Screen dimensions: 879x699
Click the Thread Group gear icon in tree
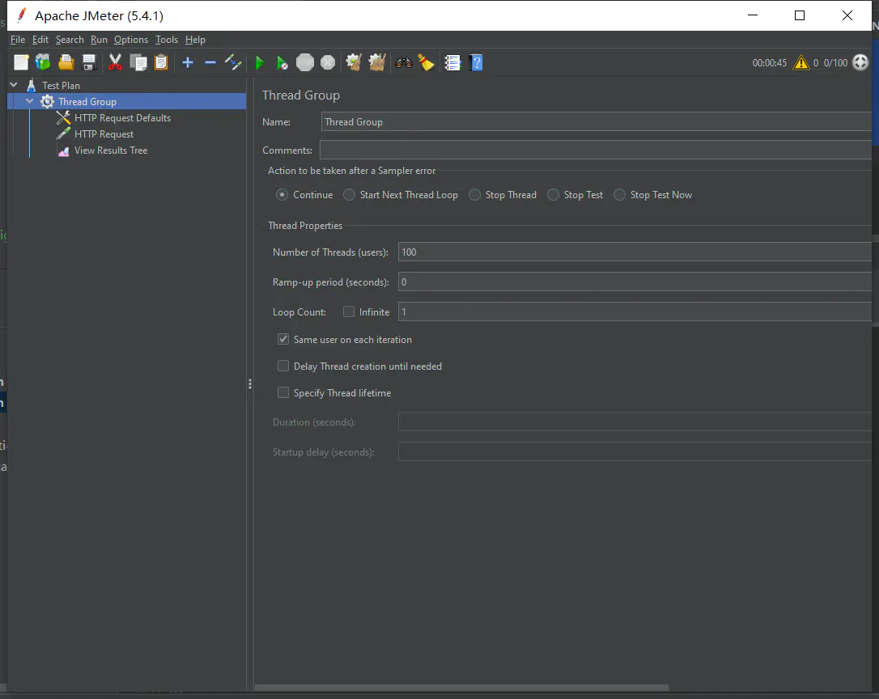[x=47, y=101]
